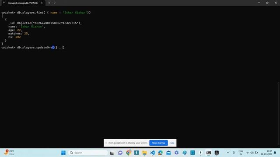
Task: Open the Mail app from the taskbar
Action: (x=168, y=153)
